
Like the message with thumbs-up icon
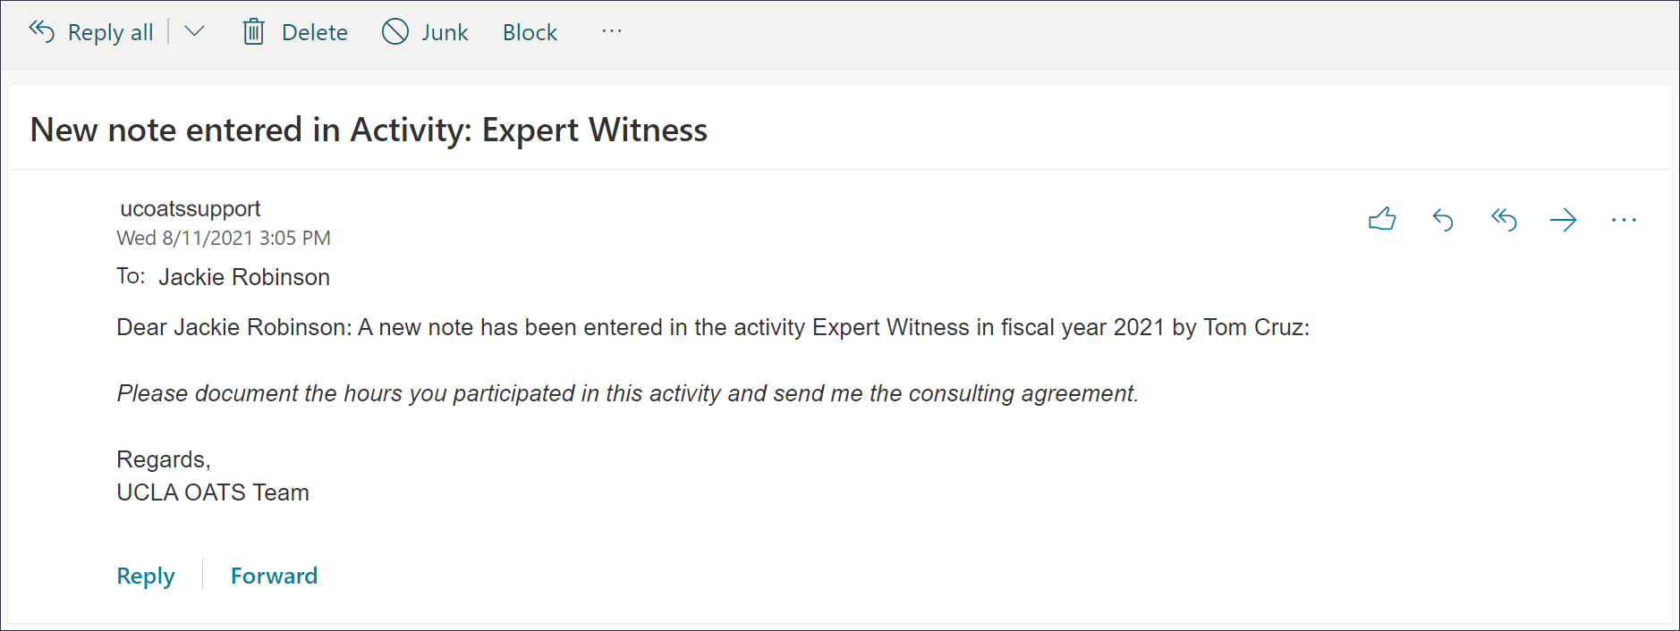1382,219
